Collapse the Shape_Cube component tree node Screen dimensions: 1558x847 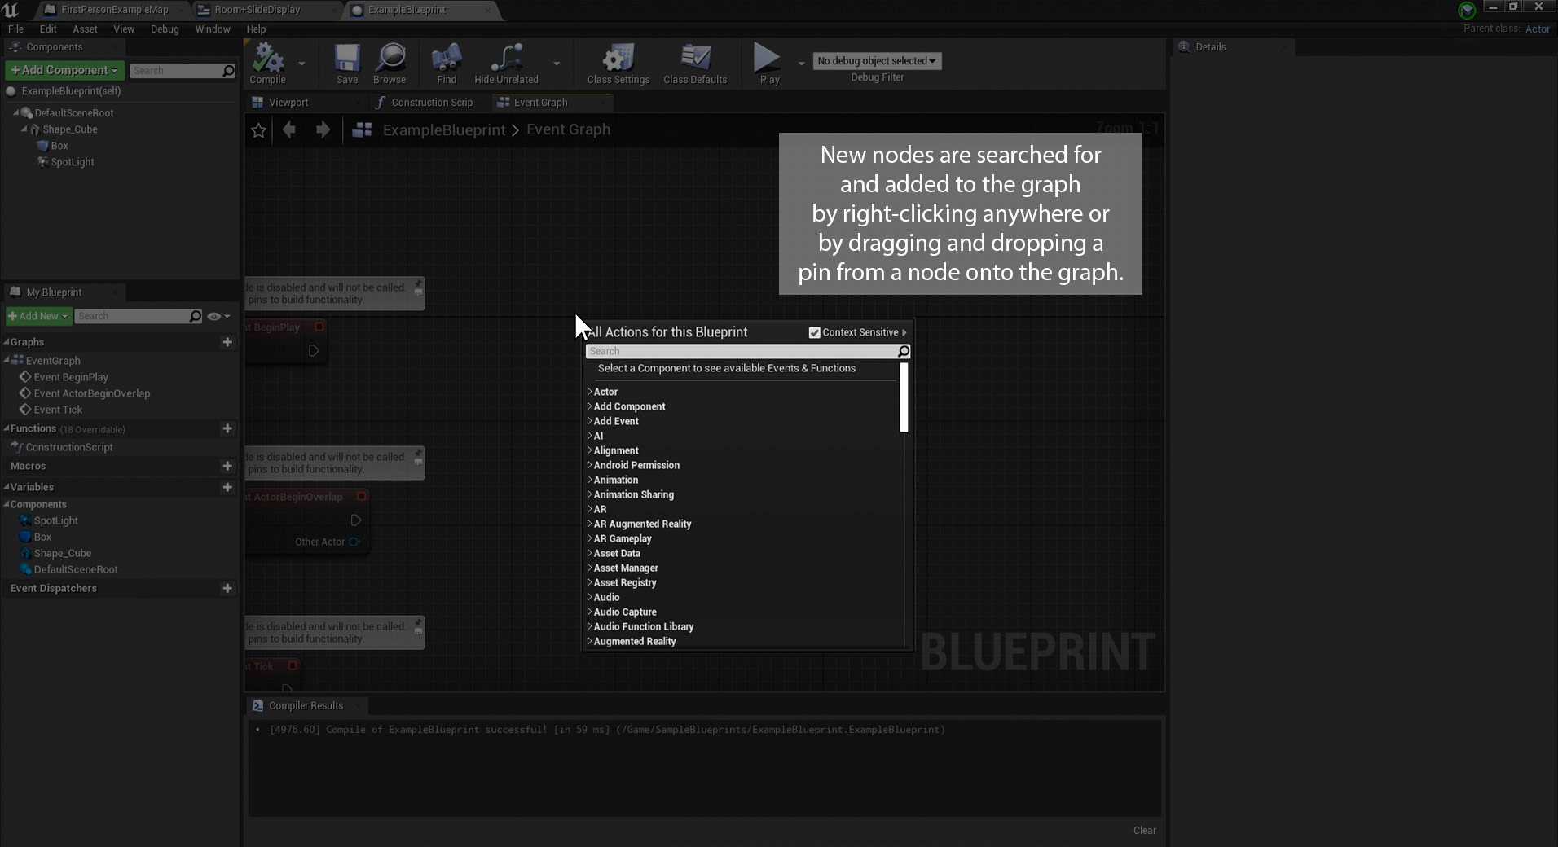coord(24,129)
